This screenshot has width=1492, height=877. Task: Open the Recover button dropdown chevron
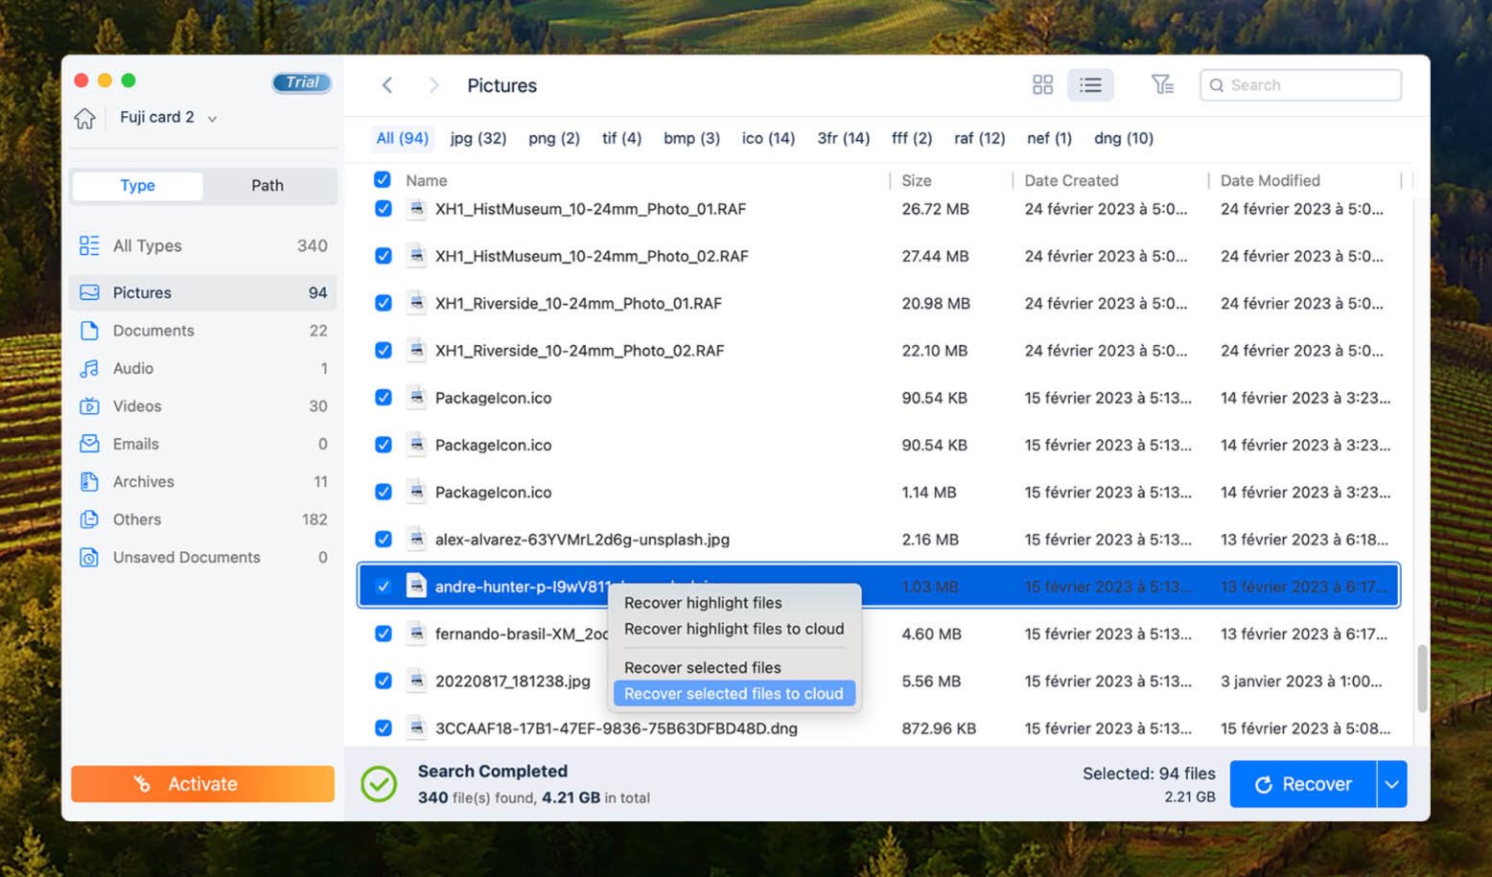[x=1391, y=784]
